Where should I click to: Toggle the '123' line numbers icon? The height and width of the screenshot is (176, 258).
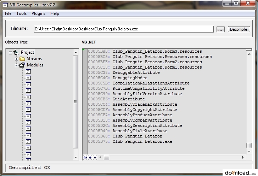pos(85,158)
